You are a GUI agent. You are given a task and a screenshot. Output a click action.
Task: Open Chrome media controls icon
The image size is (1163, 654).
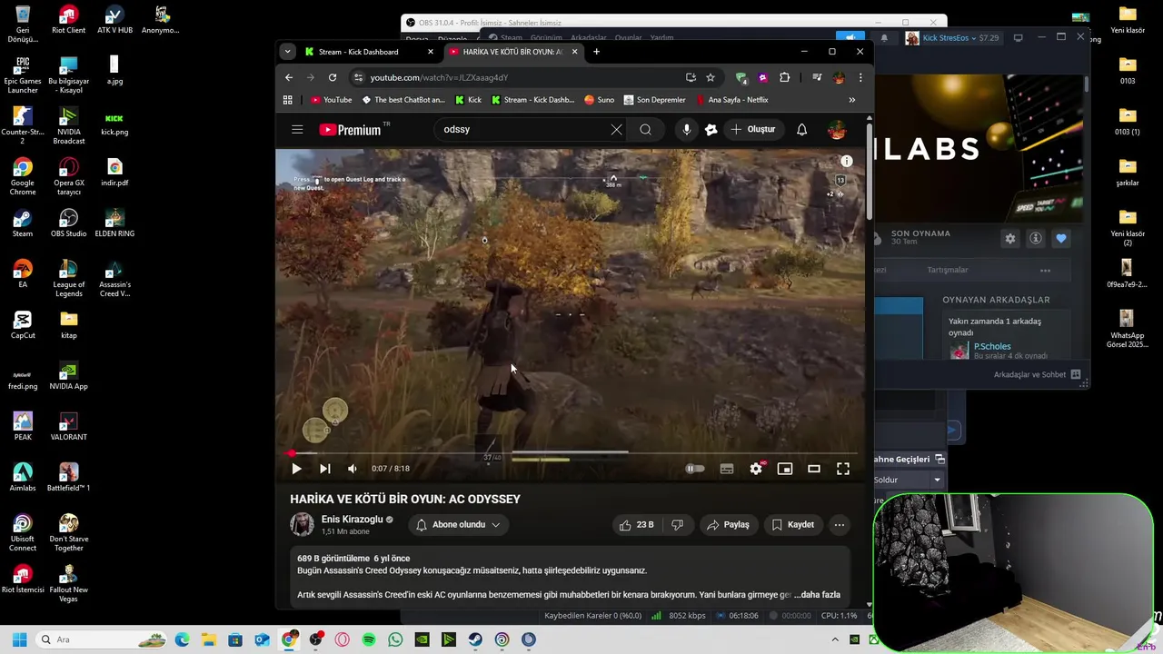pyautogui.click(x=817, y=78)
